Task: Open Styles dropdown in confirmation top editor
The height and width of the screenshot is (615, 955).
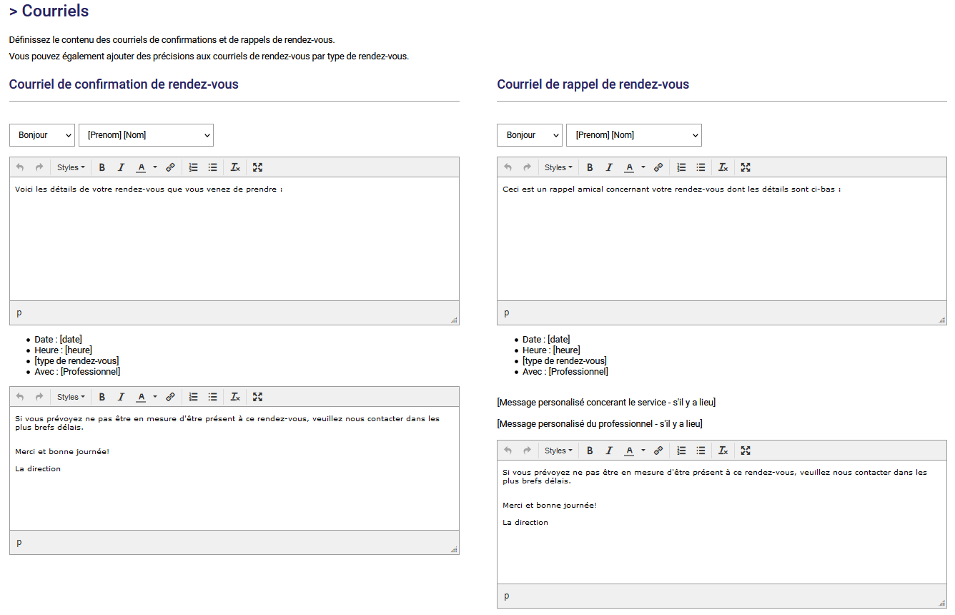Action: tap(71, 167)
